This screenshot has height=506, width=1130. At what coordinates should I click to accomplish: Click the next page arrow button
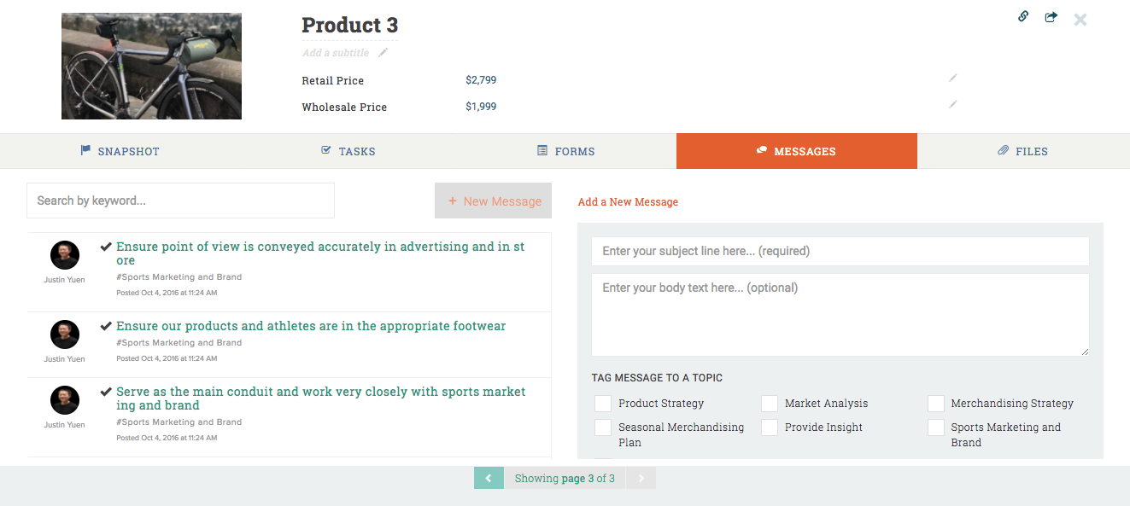click(x=641, y=479)
